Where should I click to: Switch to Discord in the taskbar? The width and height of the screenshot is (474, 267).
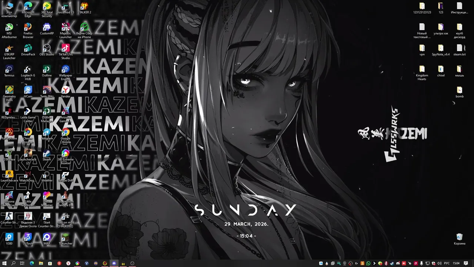pyautogui.click(x=114, y=263)
